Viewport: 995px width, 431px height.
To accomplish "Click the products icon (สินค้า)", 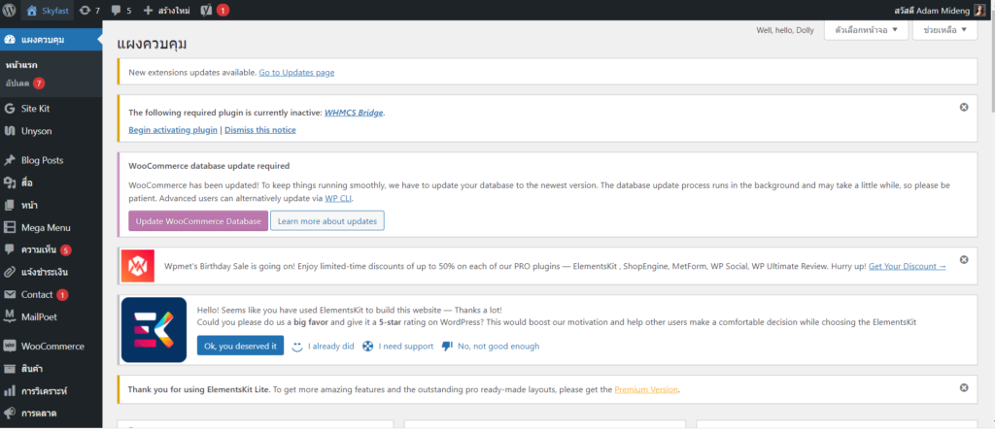I will (10, 368).
